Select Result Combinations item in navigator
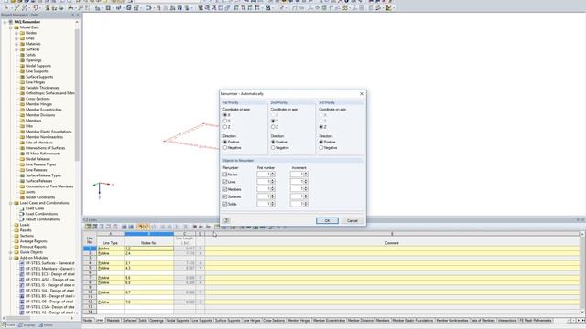This screenshot has height=329, width=586. click(42, 219)
